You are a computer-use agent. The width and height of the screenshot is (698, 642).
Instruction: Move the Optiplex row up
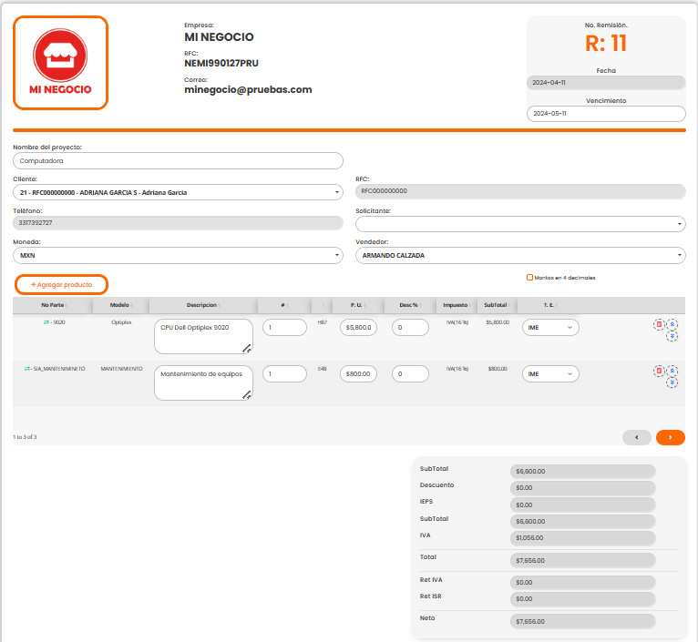(x=672, y=323)
